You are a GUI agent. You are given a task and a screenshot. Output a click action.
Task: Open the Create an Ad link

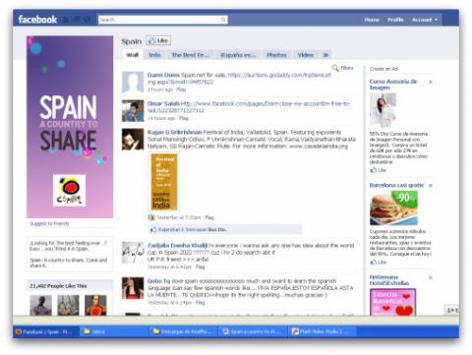point(383,69)
